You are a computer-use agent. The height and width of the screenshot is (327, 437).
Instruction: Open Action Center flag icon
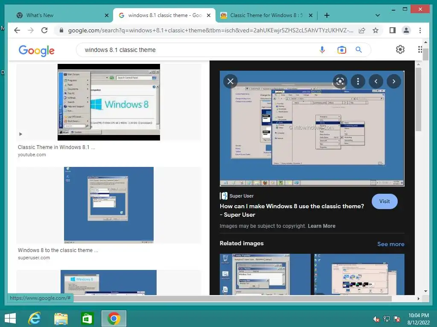point(397,319)
